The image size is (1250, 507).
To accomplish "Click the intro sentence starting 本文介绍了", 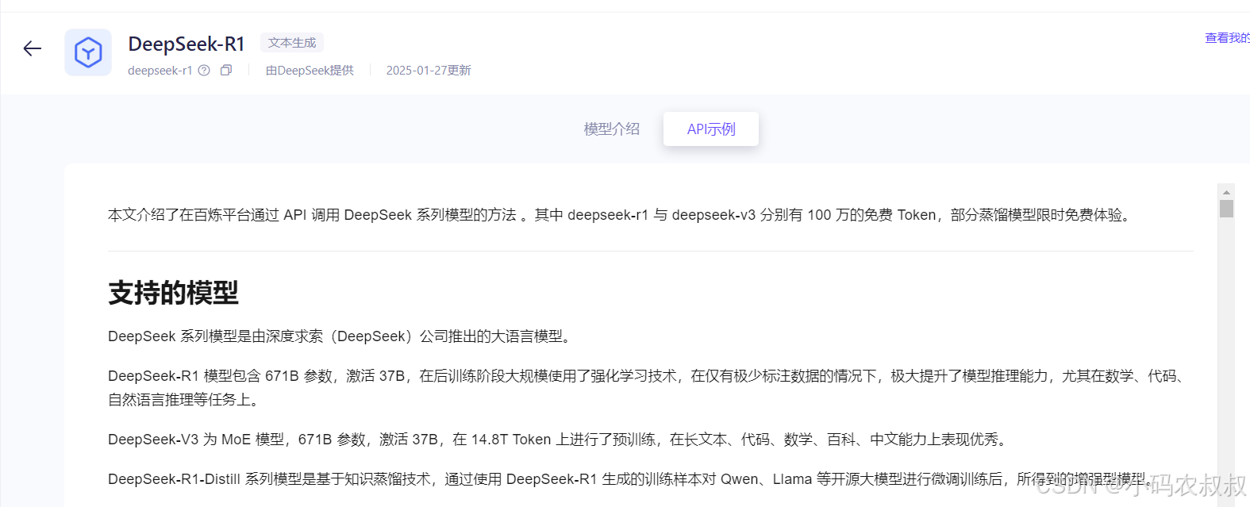I will [x=621, y=215].
